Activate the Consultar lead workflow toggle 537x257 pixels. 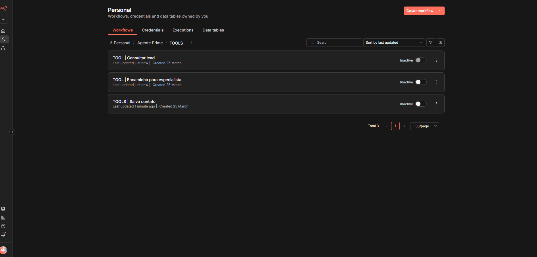click(x=421, y=60)
